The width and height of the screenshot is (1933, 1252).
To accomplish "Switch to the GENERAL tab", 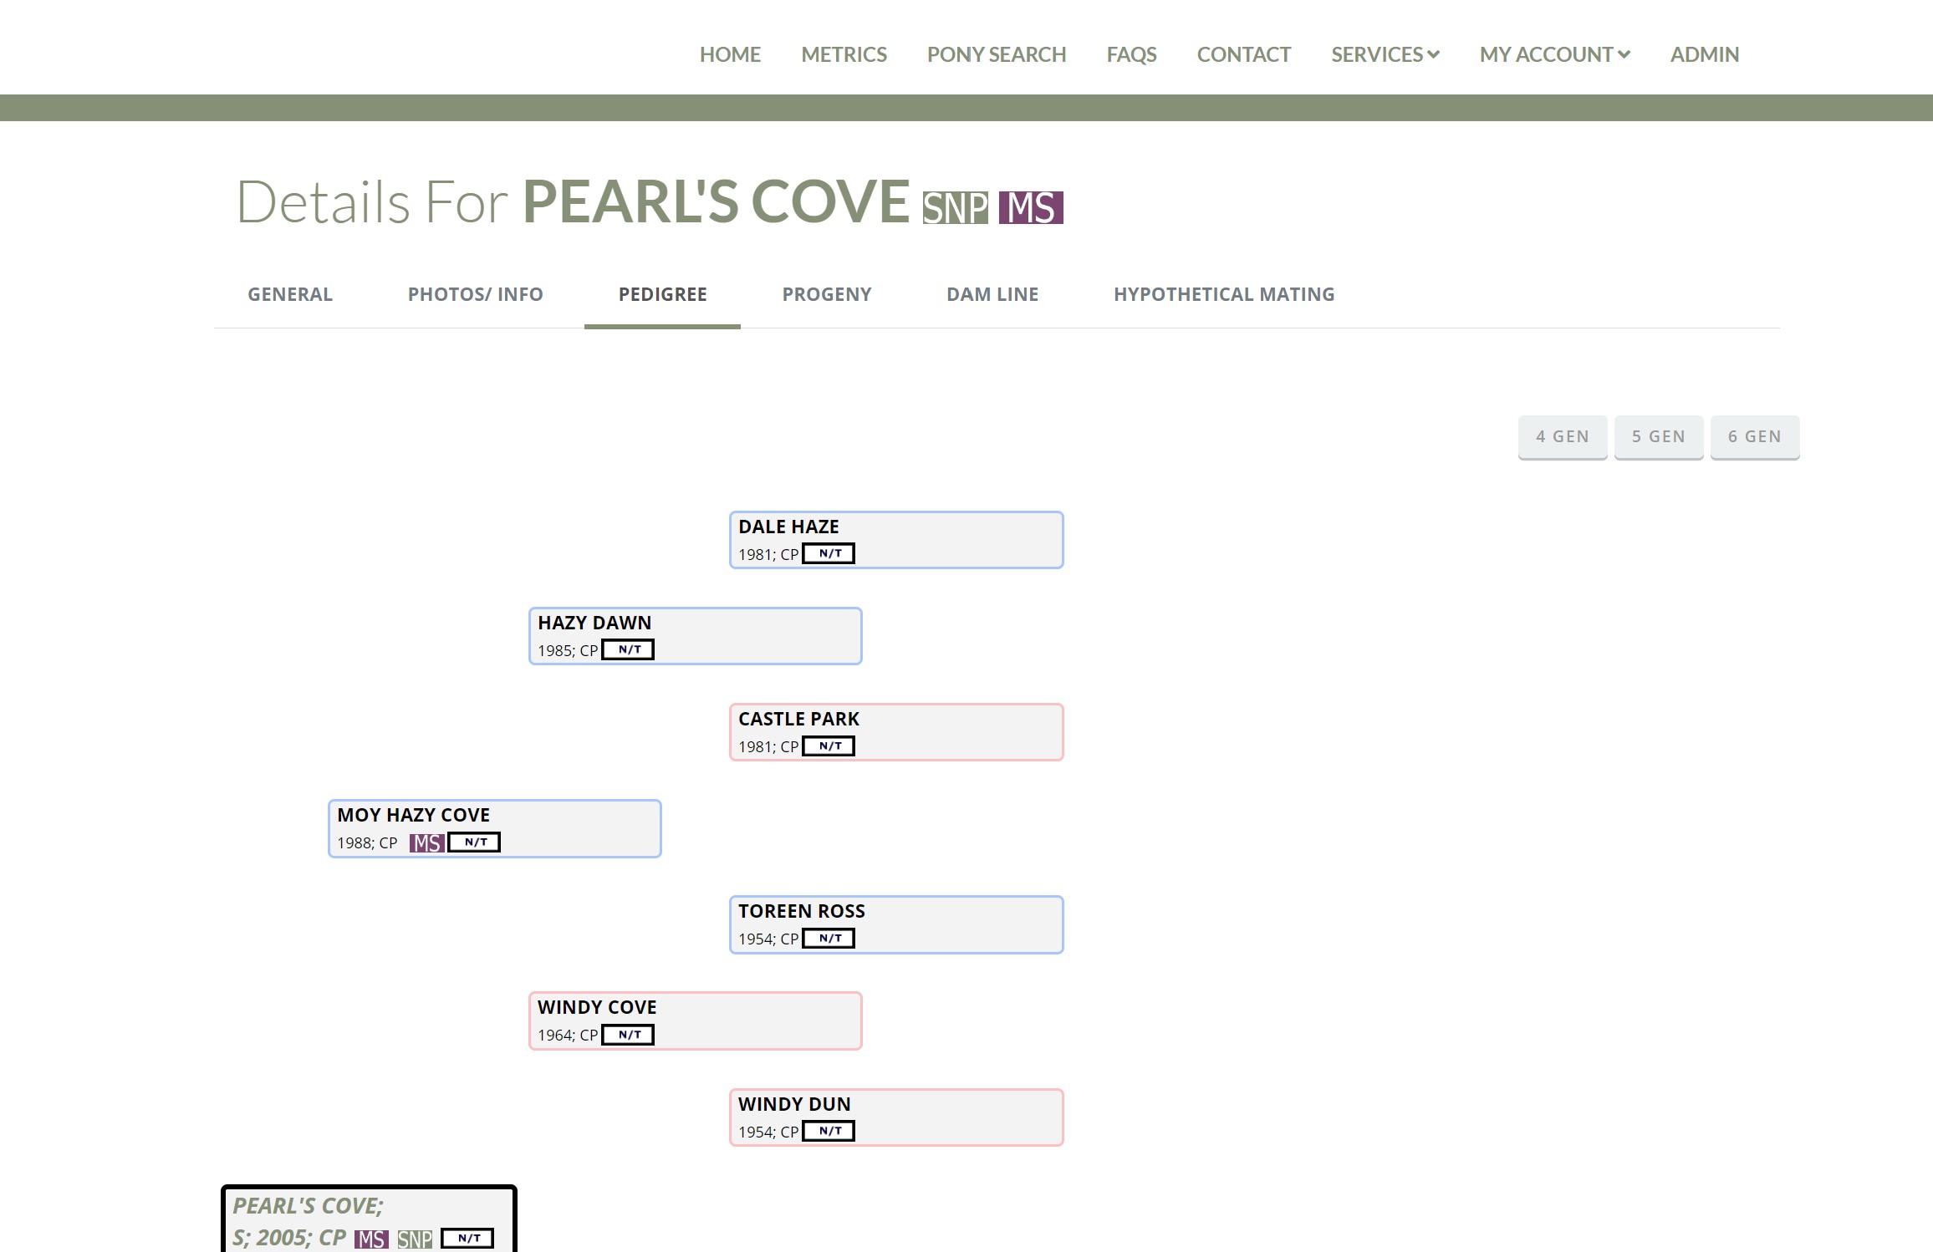I will pyautogui.click(x=290, y=294).
